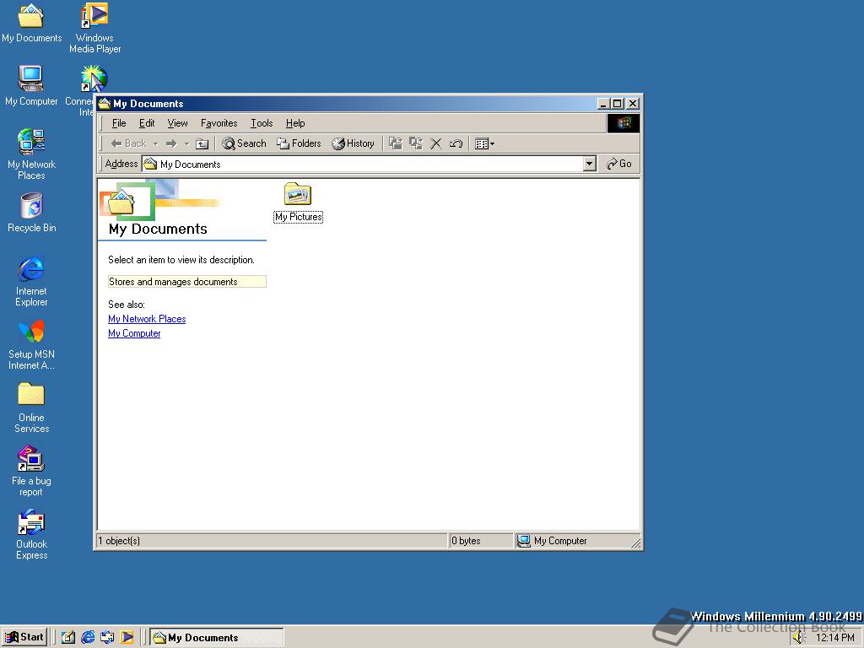Open the File menu
Screen dimensions: 864x648
119,123
